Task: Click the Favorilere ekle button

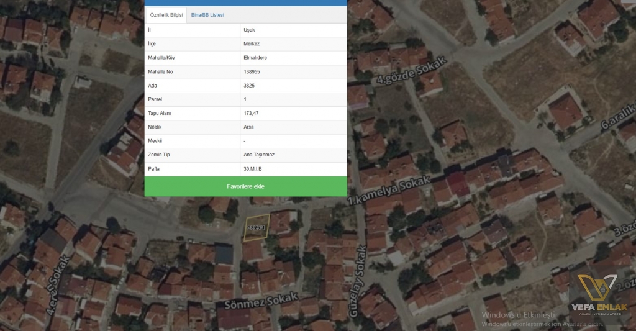Action: [246, 186]
